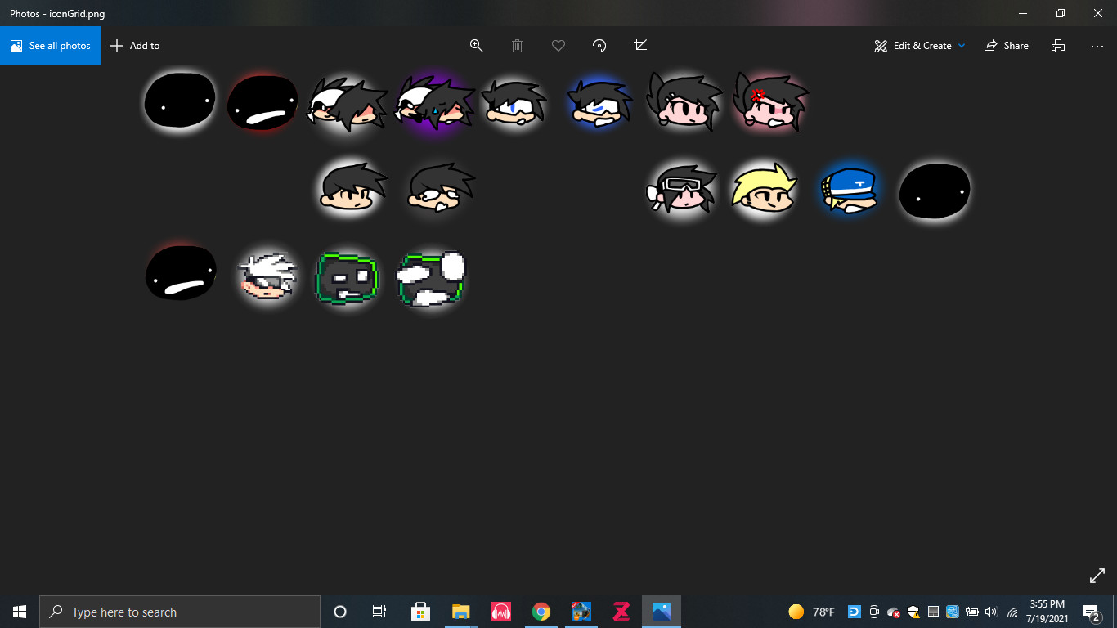This screenshot has height=628, width=1117.
Task: Enter fullscreen with the diagonal arrows icon
Action: (x=1097, y=576)
